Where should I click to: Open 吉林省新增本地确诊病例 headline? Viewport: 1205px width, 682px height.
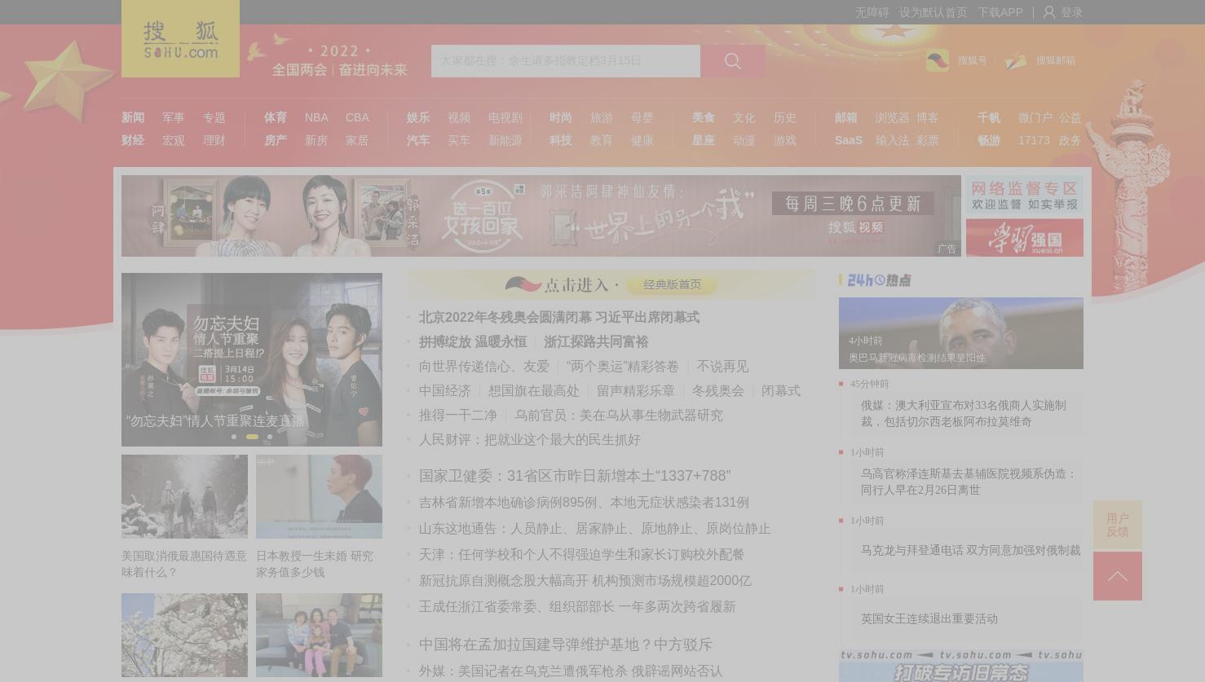point(584,502)
